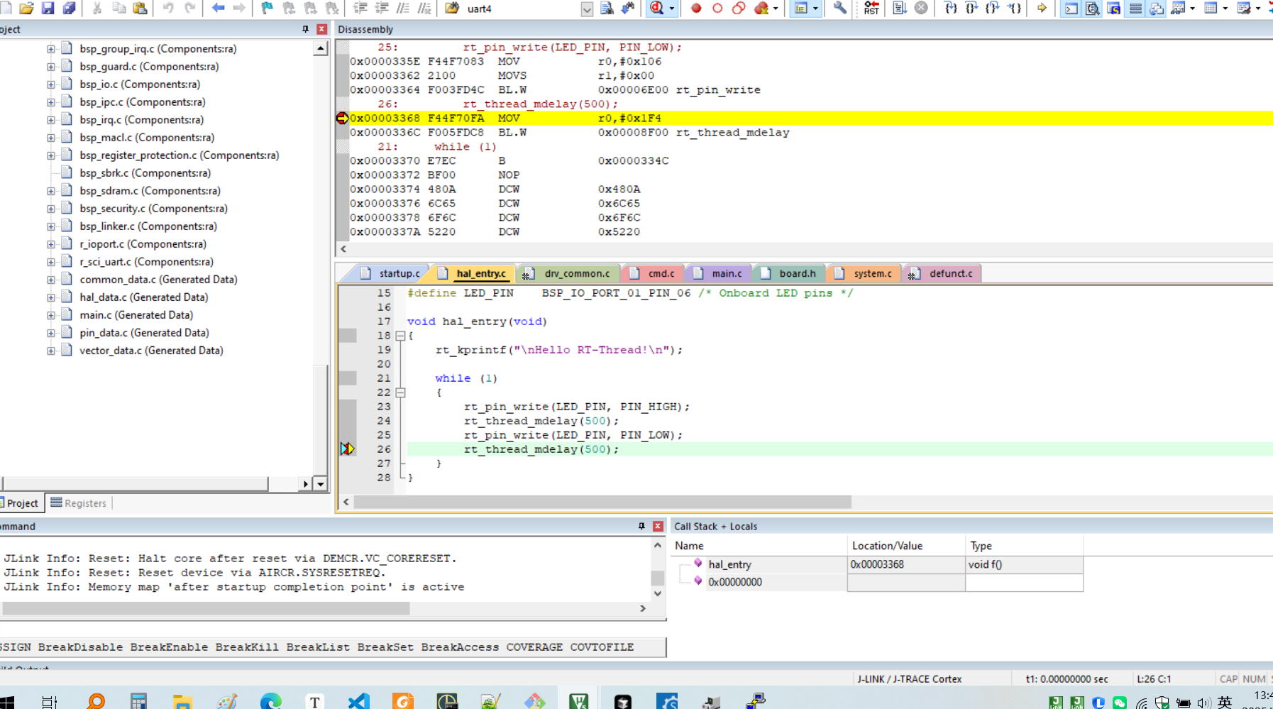Toggle the Command Window toolbar button
1273x709 pixels.
[x=1071, y=9]
